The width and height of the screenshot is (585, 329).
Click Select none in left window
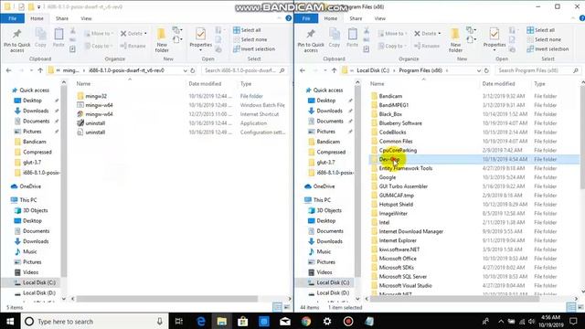(x=250, y=39)
